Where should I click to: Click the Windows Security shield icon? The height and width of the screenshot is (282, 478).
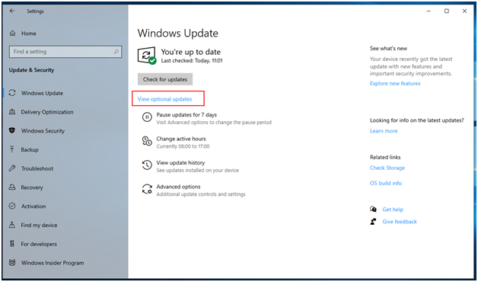[12, 130]
